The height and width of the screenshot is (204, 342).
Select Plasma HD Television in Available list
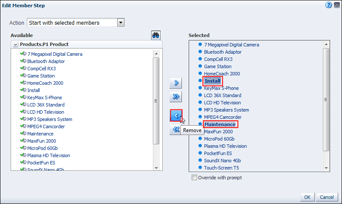click(49, 155)
